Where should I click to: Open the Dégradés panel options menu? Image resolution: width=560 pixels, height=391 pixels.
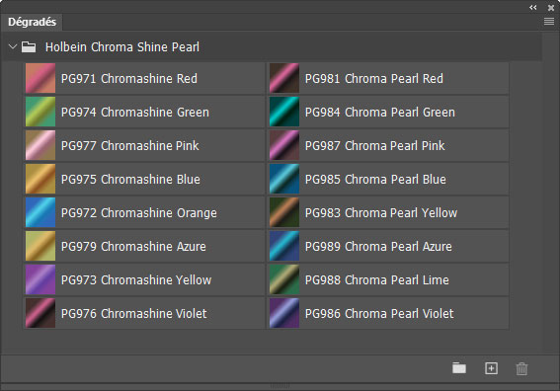[549, 22]
